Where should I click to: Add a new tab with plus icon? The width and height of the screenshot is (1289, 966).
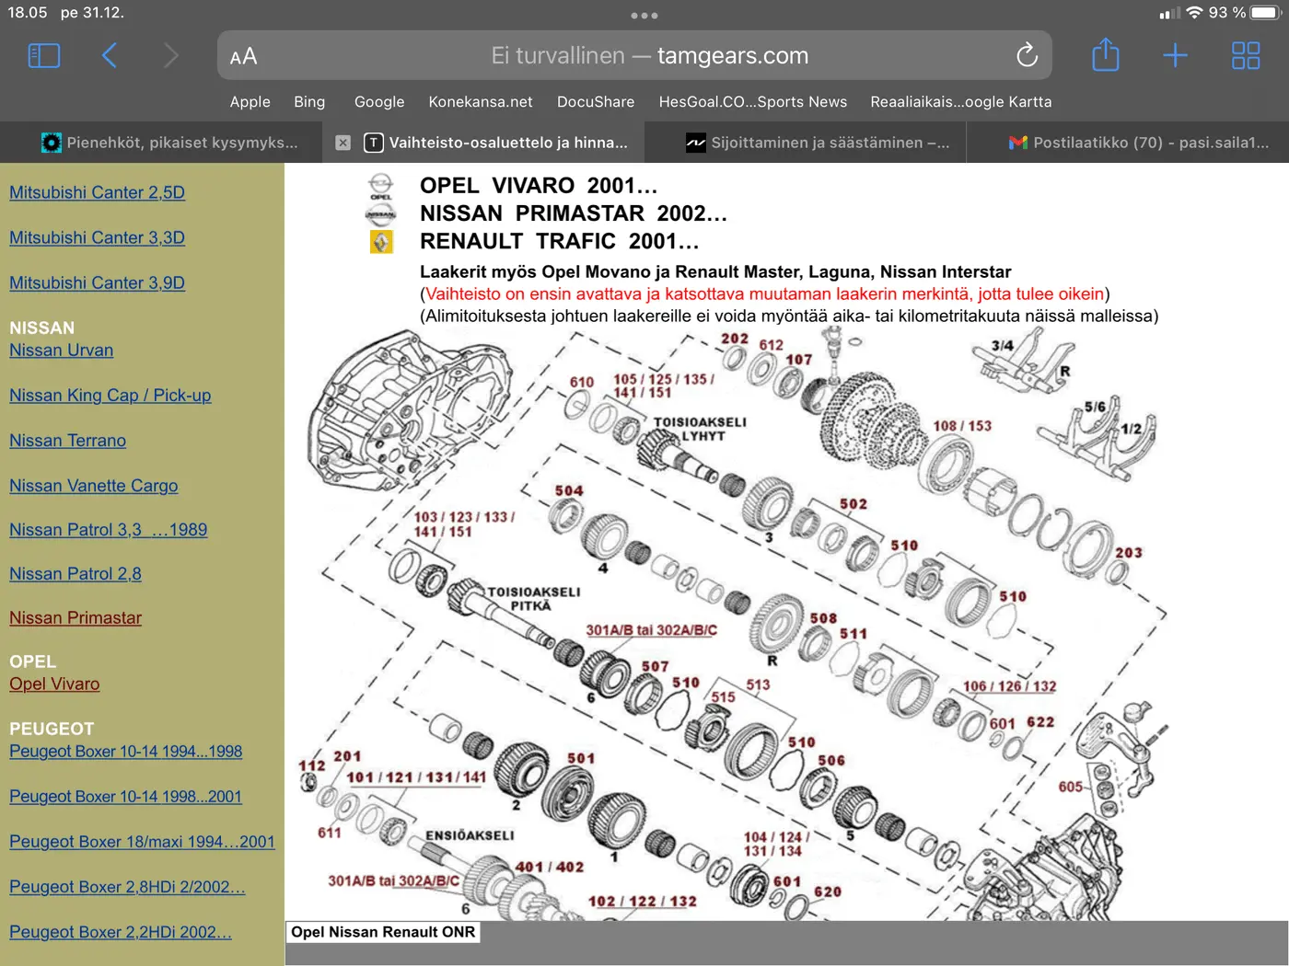pyautogui.click(x=1175, y=56)
